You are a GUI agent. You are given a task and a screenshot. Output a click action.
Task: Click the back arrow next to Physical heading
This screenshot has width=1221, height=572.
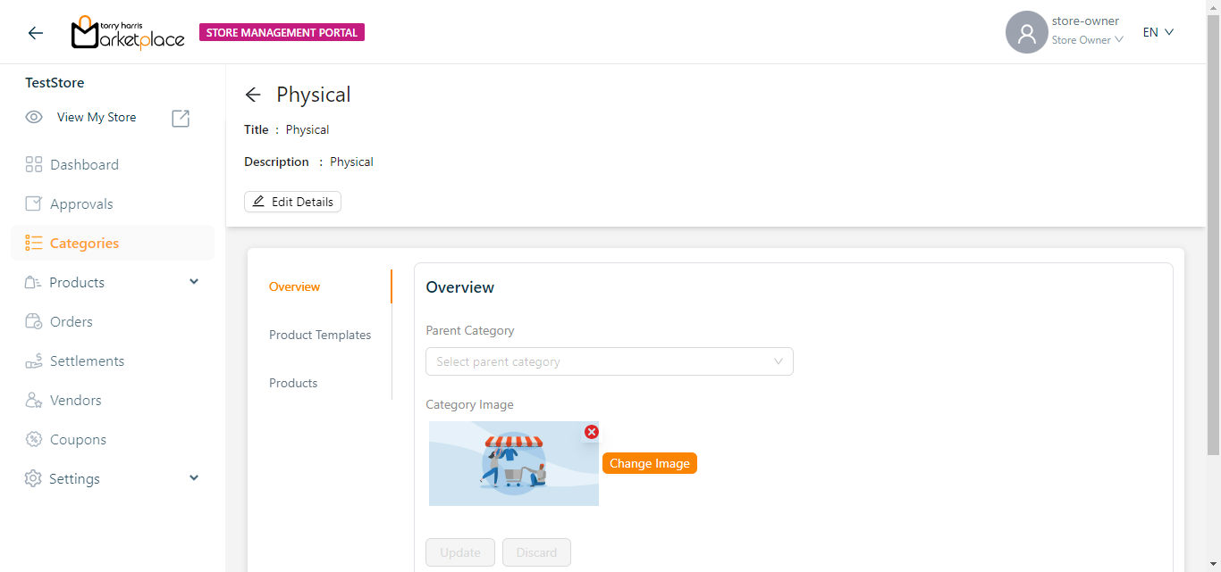[x=253, y=95]
